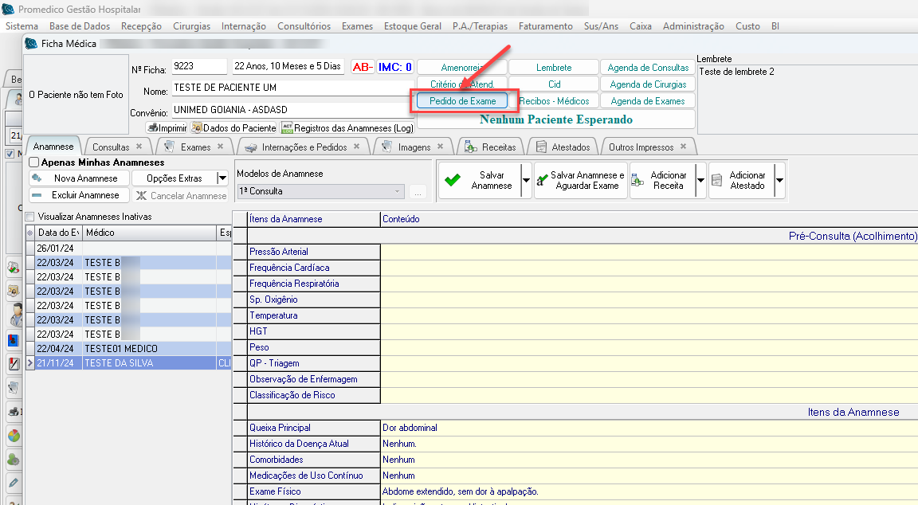
Task: Open Agenda de Cirurgias button
Action: [x=647, y=84]
